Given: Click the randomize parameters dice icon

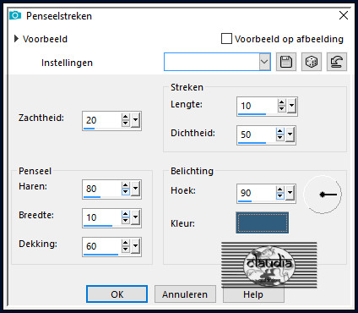Looking at the screenshot, I should point(312,62).
